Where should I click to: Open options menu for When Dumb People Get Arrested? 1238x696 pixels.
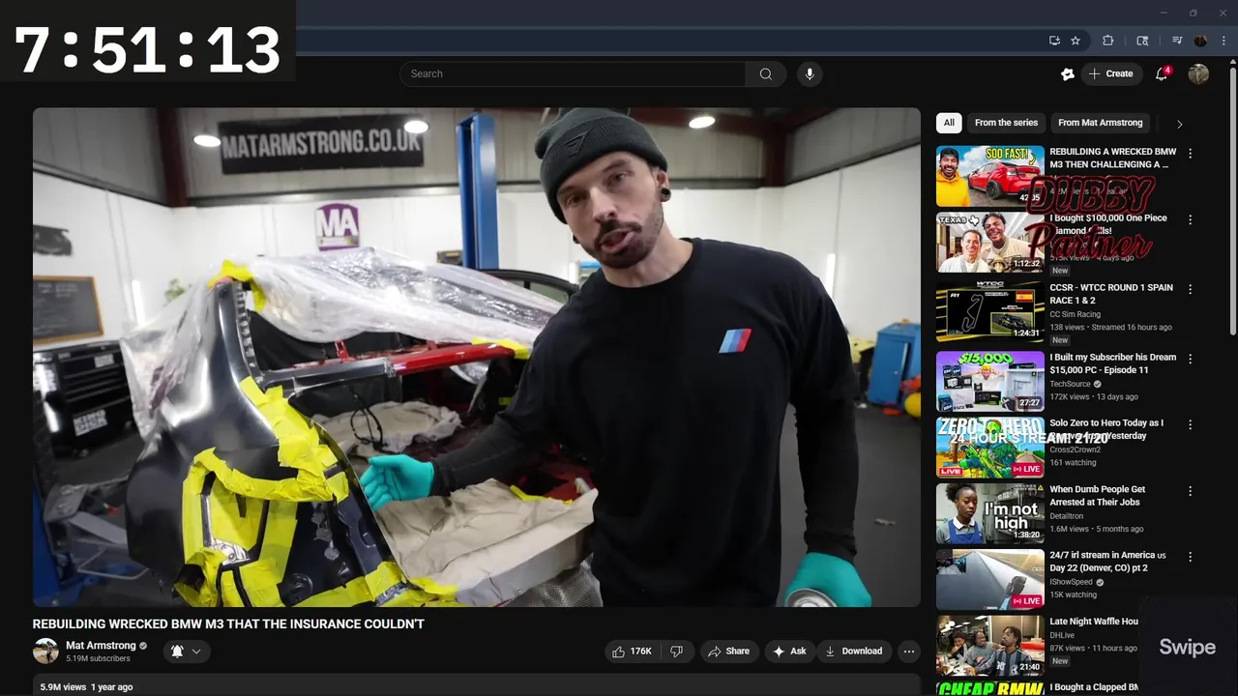[1190, 492]
